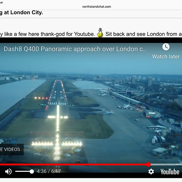Seek back within the red played portion
This screenshot has width=182, height=182.
[x=73, y=165]
